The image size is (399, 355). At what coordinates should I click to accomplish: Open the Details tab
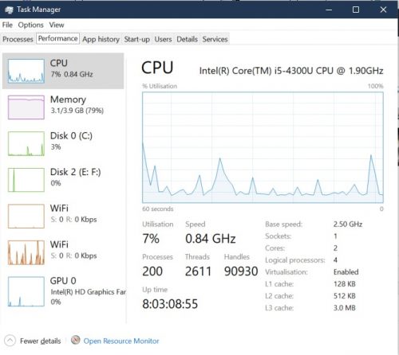click(x=187, y=39)
